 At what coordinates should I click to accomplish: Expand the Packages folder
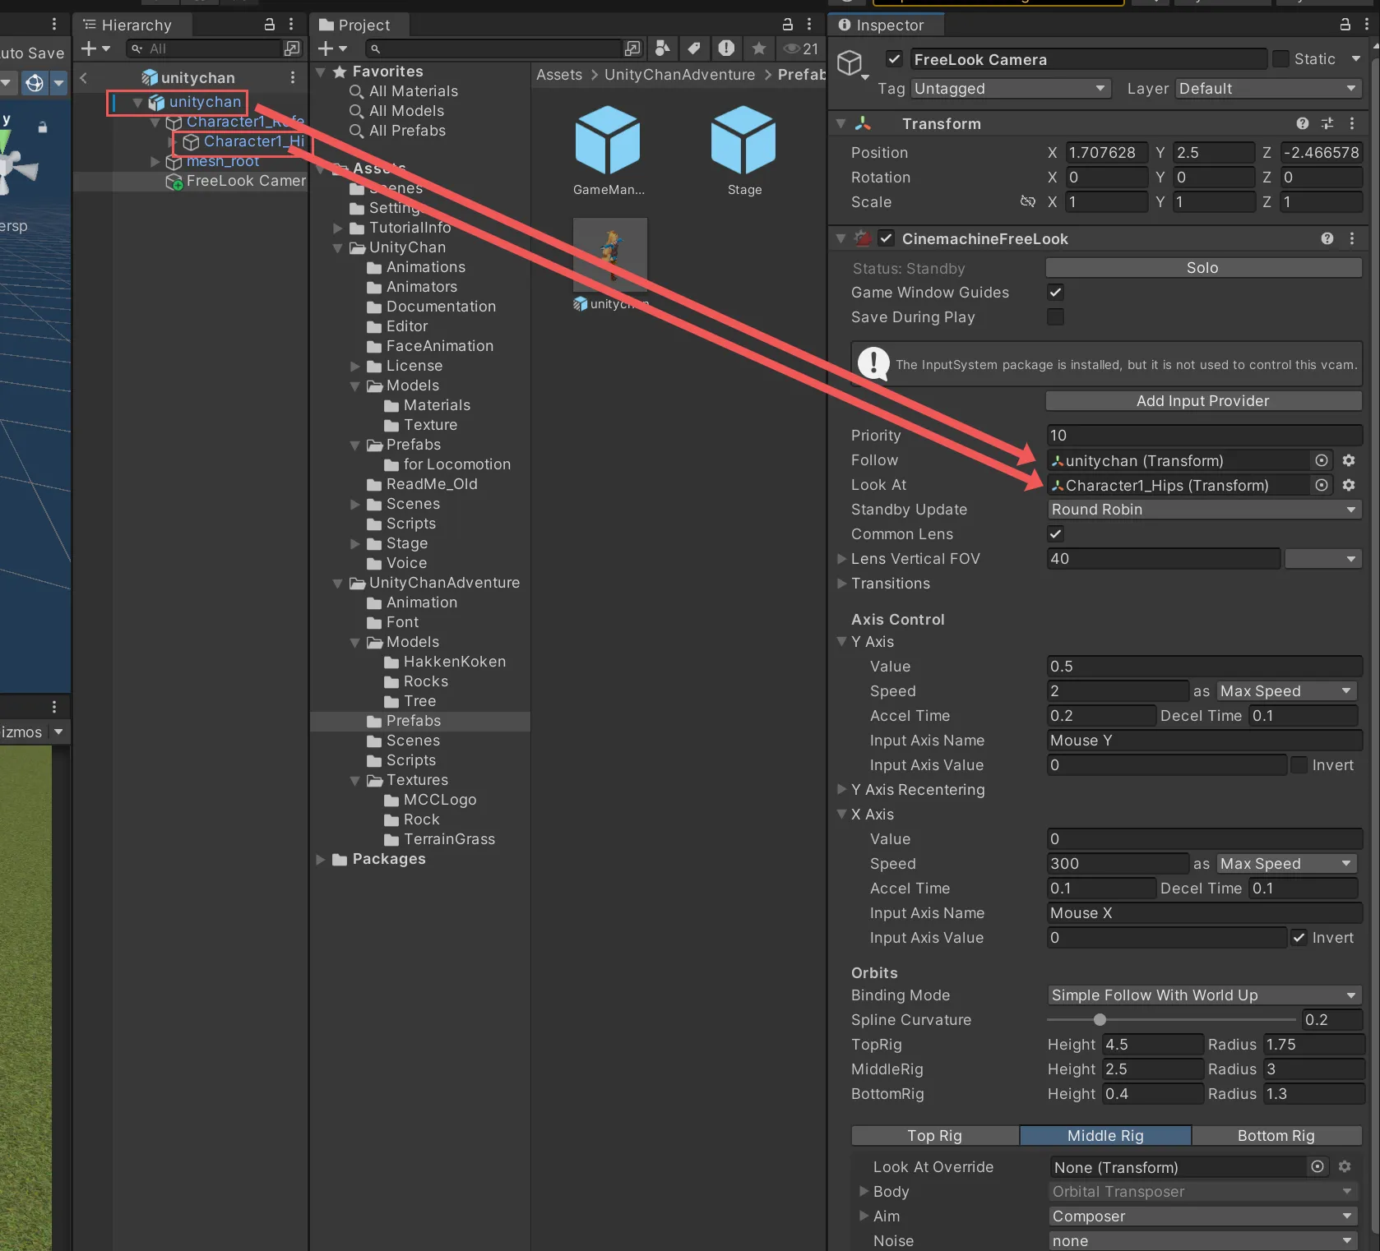click(321, 859)
